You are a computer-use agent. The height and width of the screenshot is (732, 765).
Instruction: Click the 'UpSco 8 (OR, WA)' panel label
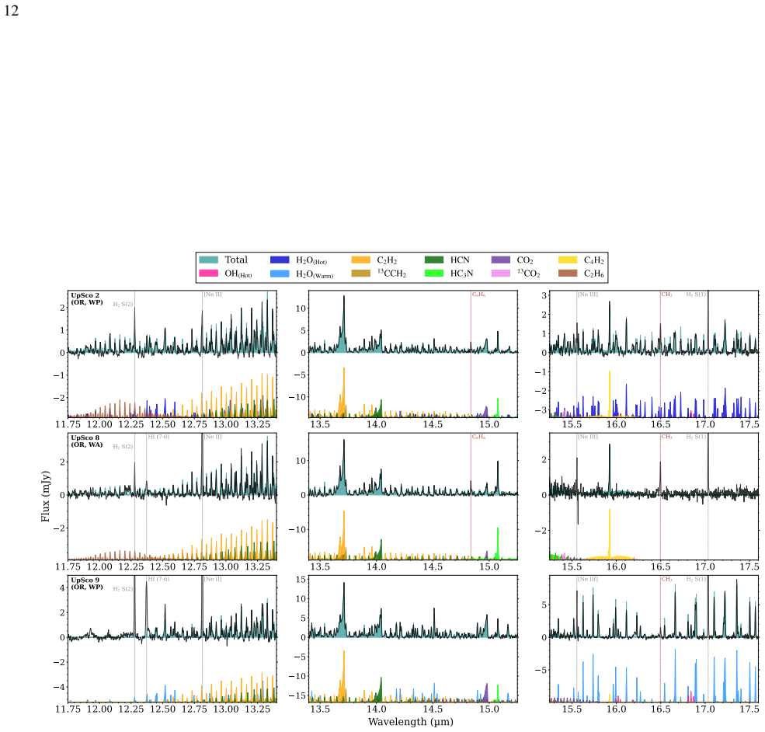click(87, 441)
